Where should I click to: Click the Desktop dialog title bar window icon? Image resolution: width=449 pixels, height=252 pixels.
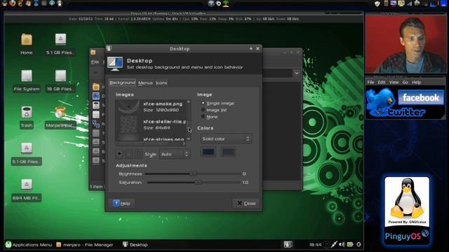point(109,48)
